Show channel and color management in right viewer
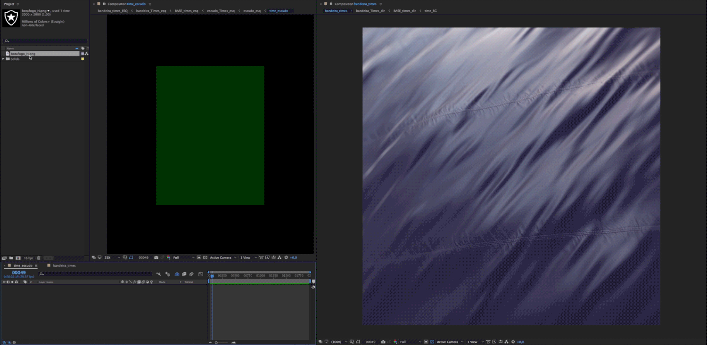The height and width of the screenshot is (345, 707). pyautogui.click(x=395, y=342)
